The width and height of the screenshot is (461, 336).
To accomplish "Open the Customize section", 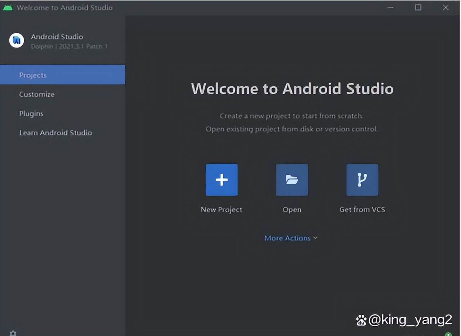I will 37,94.
